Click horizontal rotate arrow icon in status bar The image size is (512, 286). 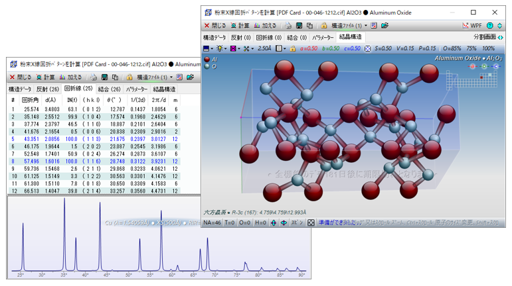click(284, 222)
